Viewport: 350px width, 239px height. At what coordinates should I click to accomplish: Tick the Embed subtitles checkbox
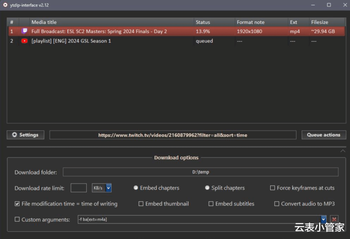pyautogui.click(x=211, y=204)
